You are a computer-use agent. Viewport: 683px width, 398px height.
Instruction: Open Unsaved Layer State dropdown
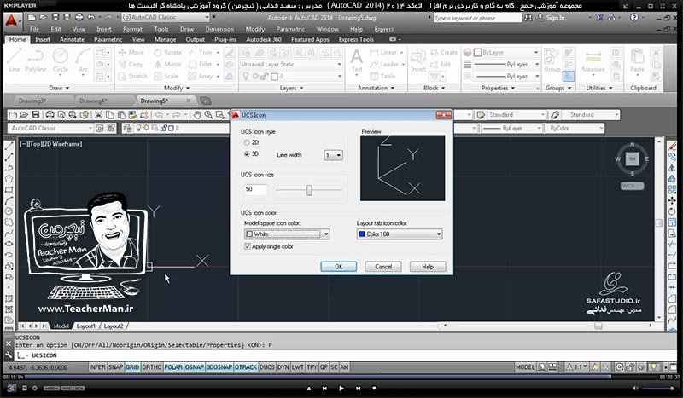pos(291,65)
